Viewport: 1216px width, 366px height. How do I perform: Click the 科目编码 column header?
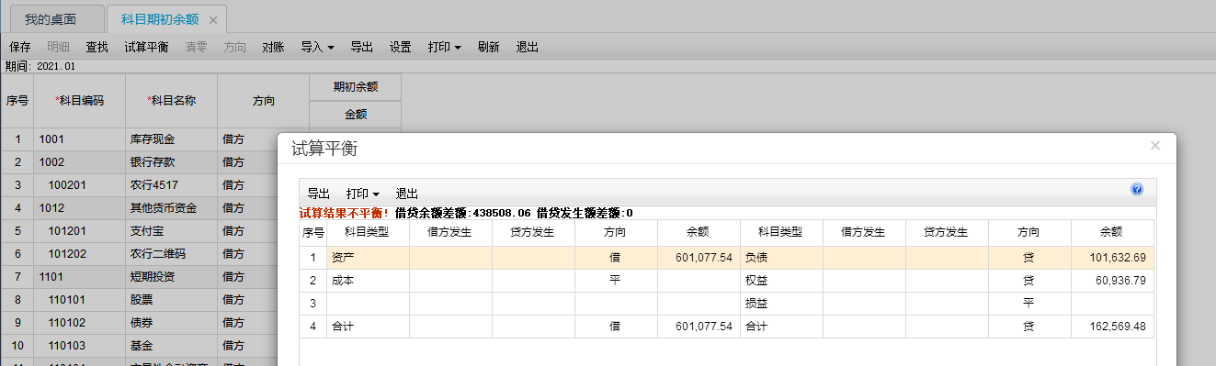pos(79,101)
